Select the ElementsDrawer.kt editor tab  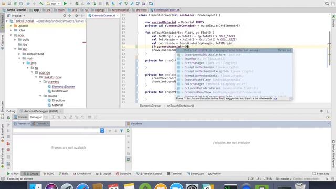click(x=103, y=15)
